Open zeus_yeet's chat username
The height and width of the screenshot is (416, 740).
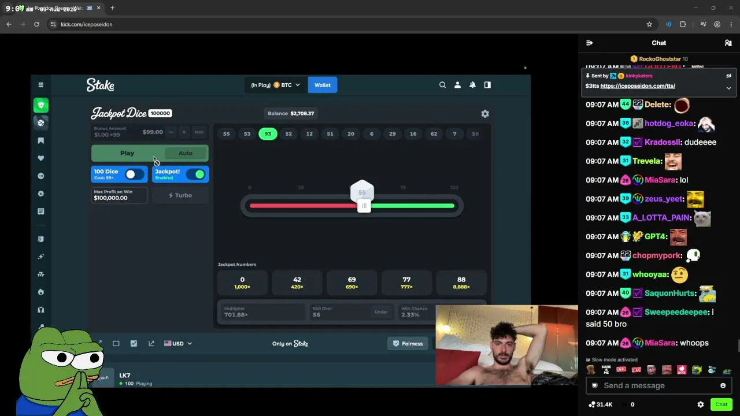(664, 199)
